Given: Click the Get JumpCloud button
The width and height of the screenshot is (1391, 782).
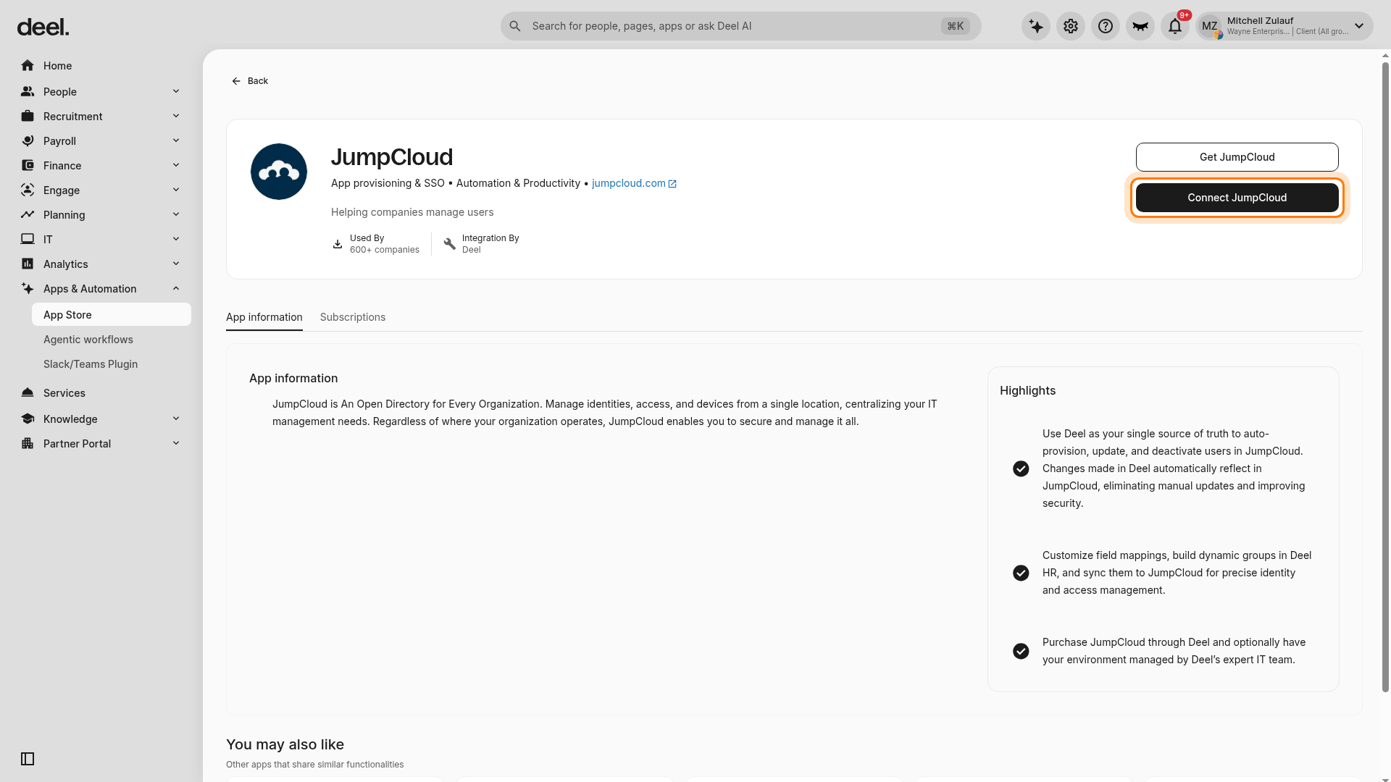Looking at the screenshot, I should (1237, 157).
